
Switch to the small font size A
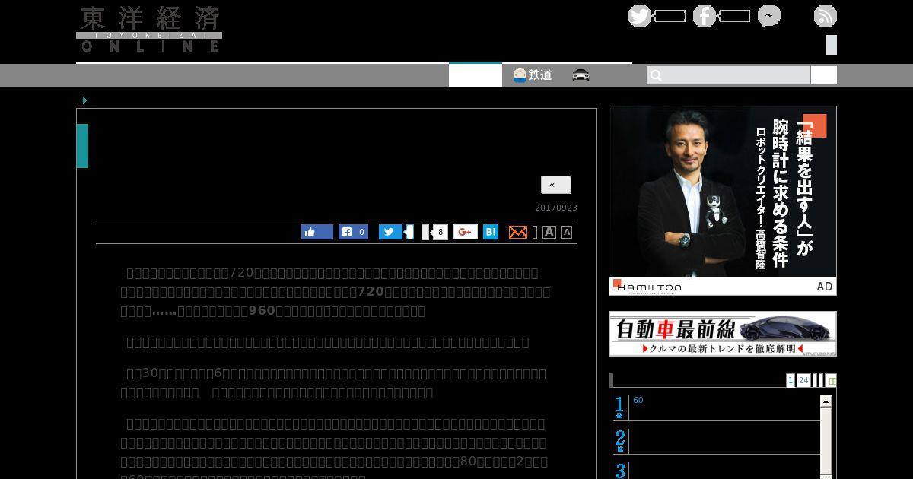click(x=567, y=233)
